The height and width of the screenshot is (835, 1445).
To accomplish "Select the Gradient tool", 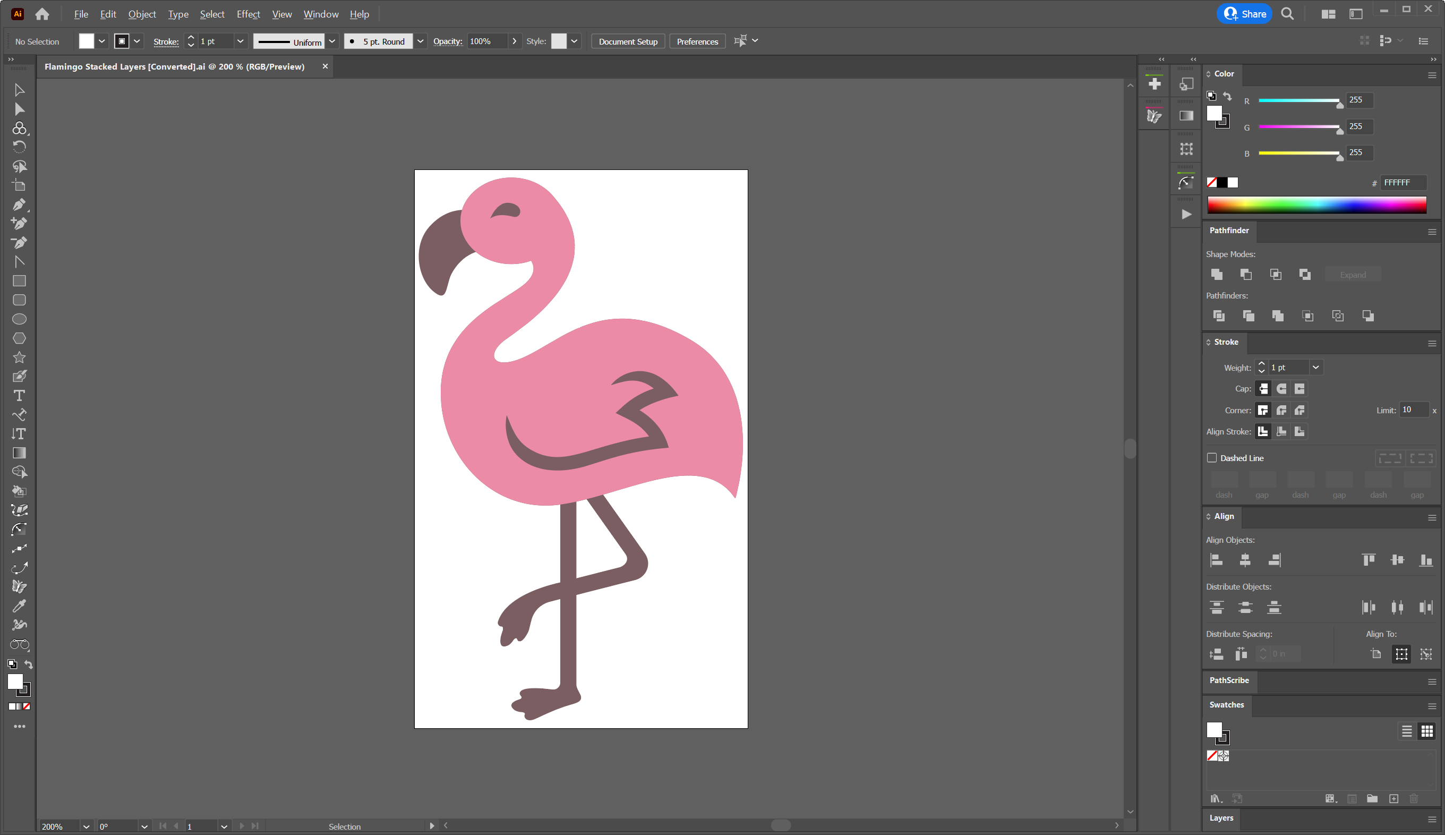I will click(x=19, y=453).
